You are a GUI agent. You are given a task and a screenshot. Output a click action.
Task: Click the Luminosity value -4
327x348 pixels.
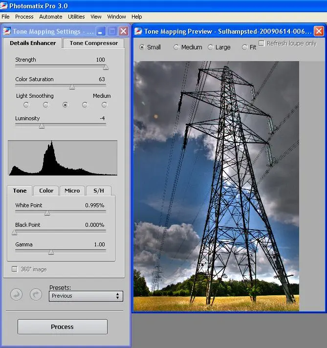(102, 118)
